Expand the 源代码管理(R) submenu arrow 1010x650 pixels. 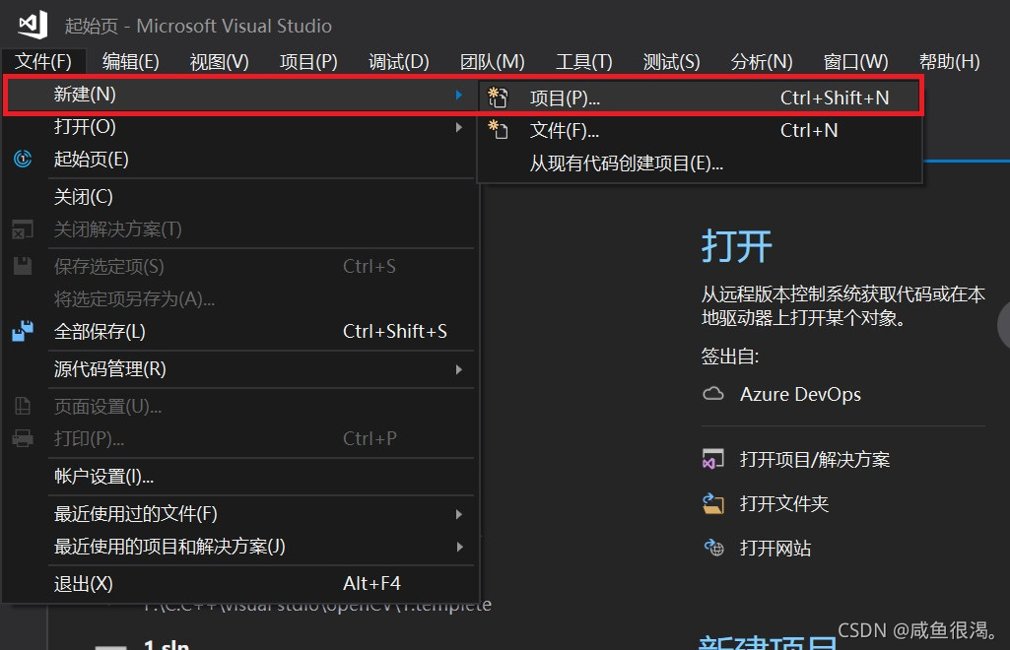click(458, 369)
